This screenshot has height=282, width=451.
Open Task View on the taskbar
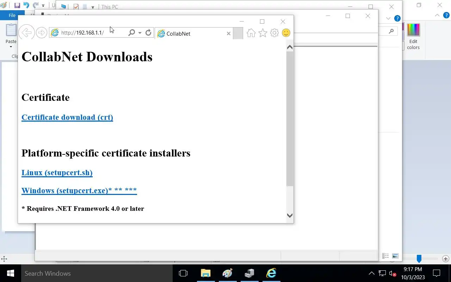[183, 273]
